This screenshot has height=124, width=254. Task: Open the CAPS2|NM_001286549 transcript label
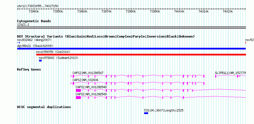click(91, 94)
